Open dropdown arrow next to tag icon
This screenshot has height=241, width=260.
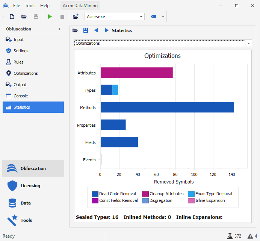[163, 17]
